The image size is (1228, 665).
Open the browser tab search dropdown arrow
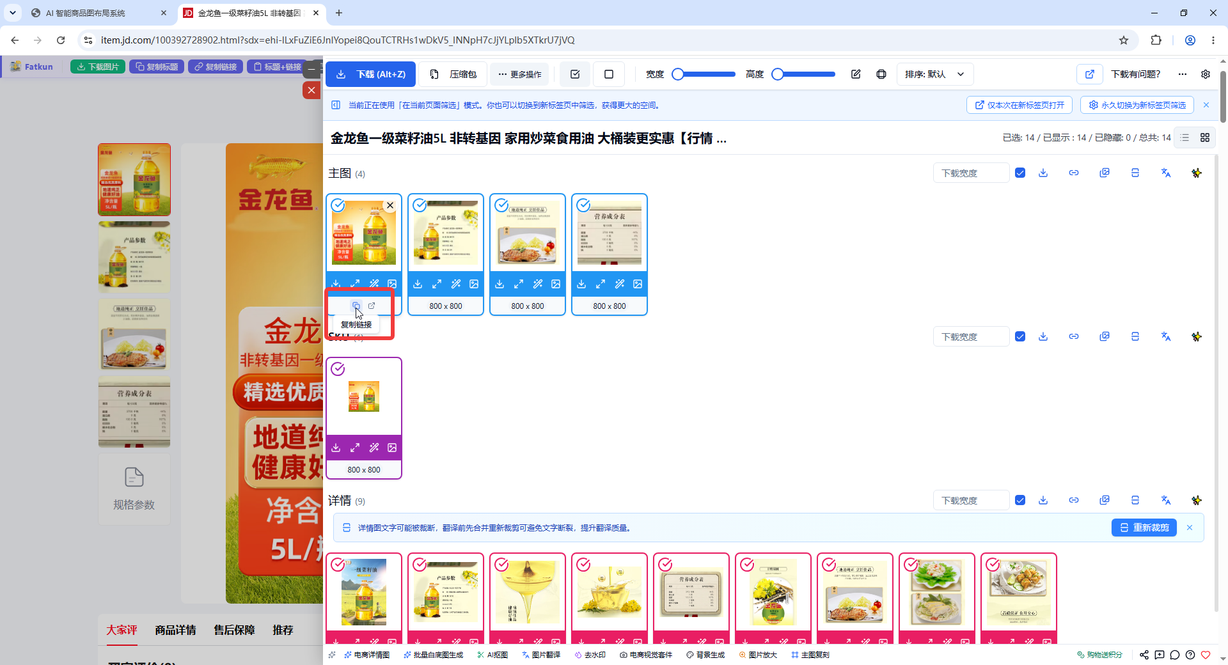click(13, 13)
